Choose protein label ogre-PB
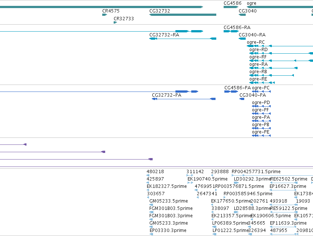313x236 pixels. [x=260, y=125]
